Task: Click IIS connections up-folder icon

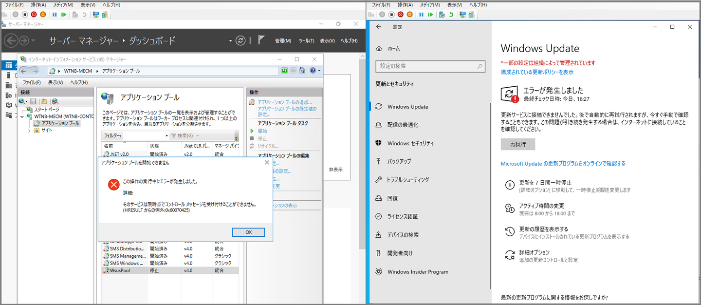Action: (x=44, y=101)
